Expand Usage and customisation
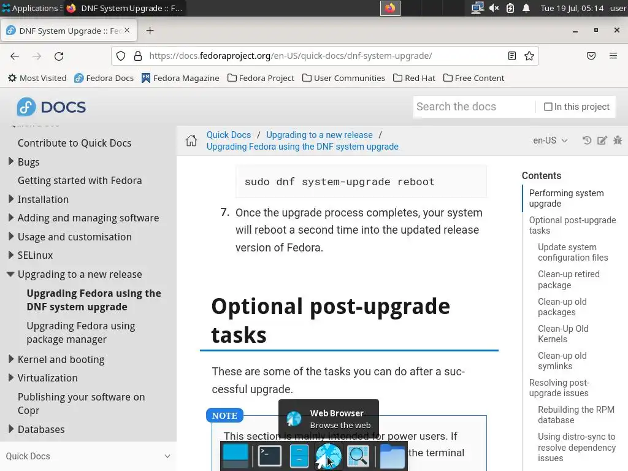Image resolution: width=628 pixels, height=471 pixels. click(x=11, y=236)
